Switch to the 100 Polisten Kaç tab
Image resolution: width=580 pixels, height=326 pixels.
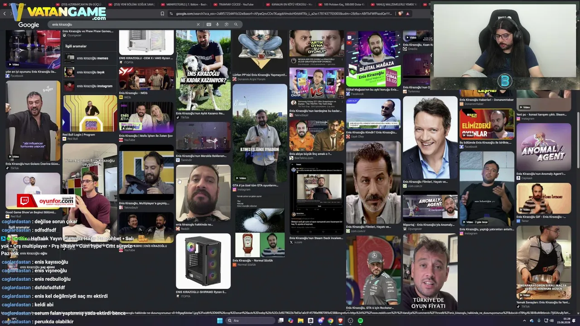[343, 4]
